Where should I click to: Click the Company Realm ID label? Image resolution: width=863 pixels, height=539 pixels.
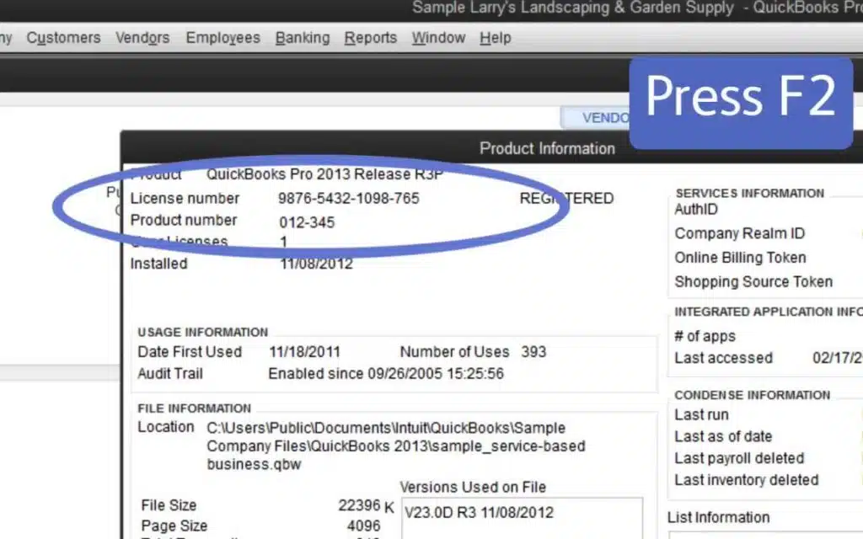739,233
